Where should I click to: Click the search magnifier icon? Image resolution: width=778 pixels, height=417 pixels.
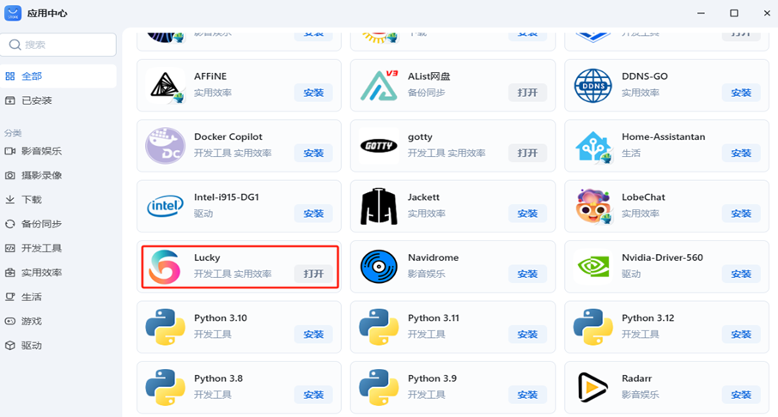[15, 45]
